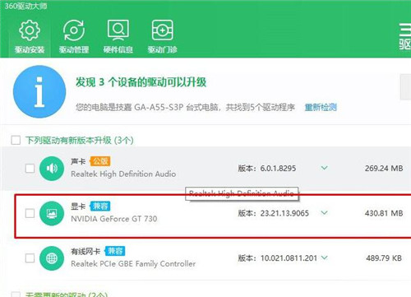Expand version dropdown for 10.021.0811.201
Viewport: 411px width, 297px height.
(x=325, y=258)
